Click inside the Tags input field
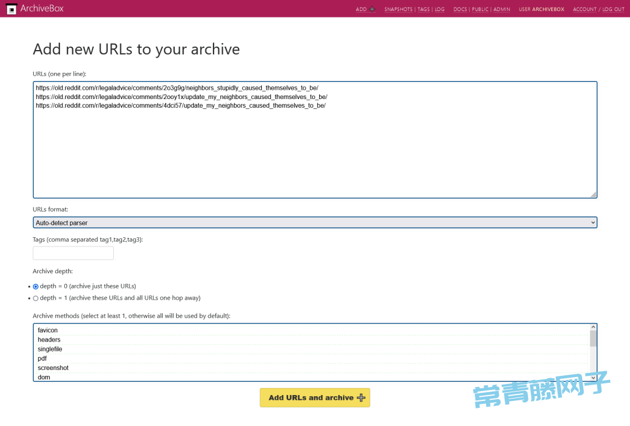The height and width of the screenshot is (426, 630). (73, 253)
